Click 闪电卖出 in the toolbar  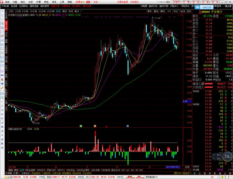[x=185, y=6]
